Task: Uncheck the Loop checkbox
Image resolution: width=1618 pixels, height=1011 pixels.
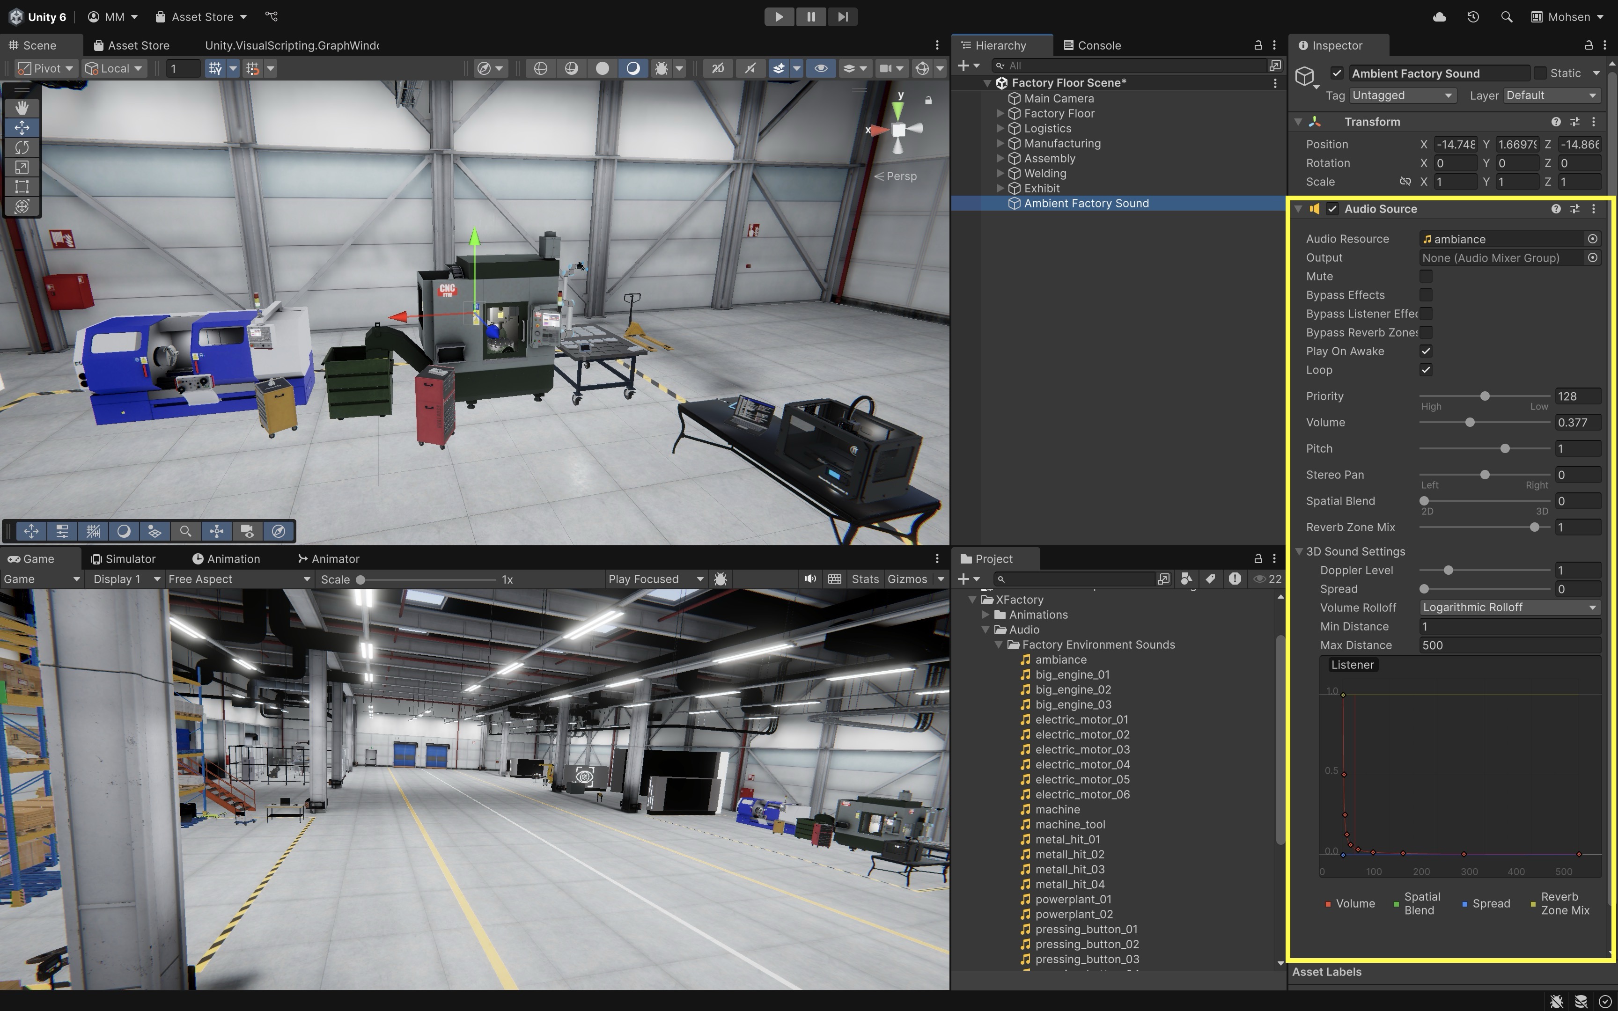Action: point(1426,370)
